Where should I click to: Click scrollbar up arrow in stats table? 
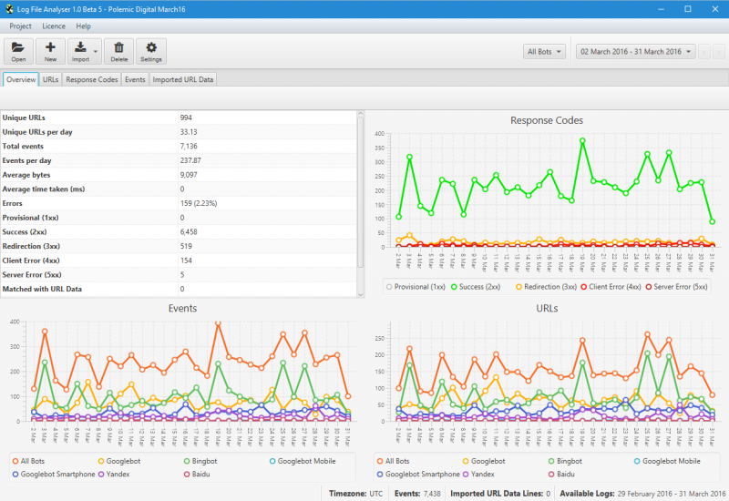(x=360, y=113)
